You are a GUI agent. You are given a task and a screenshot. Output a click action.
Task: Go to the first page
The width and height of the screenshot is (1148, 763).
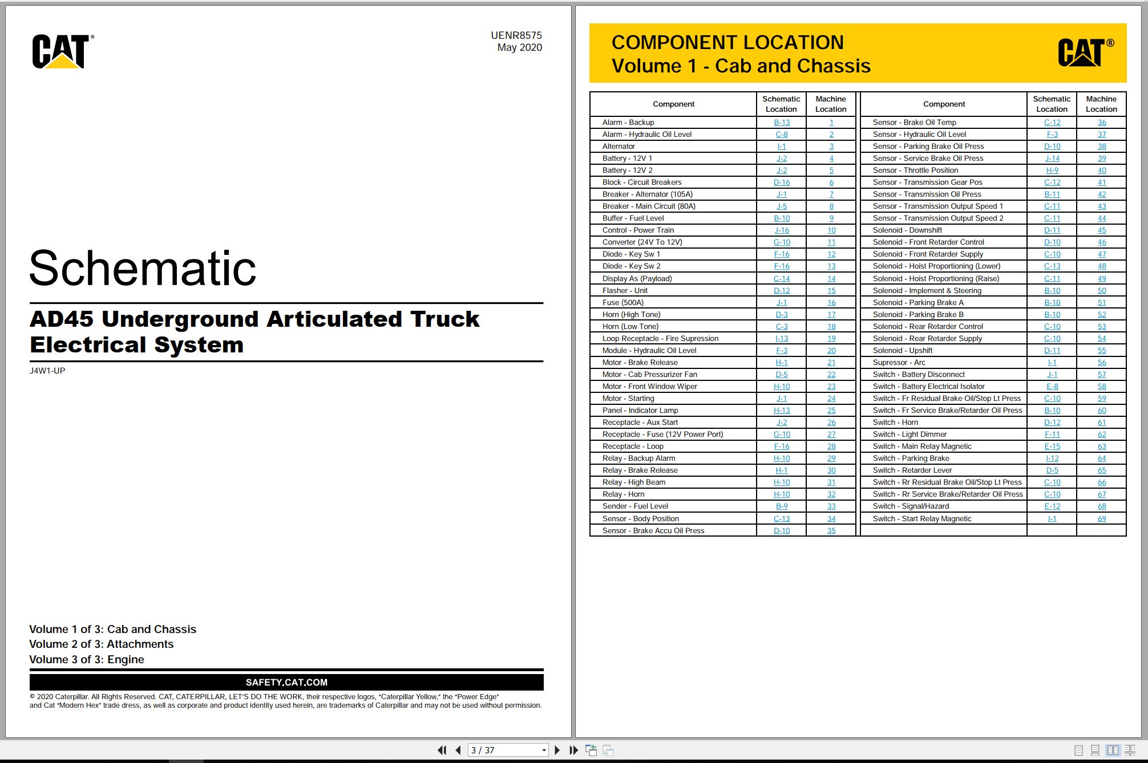442,750
